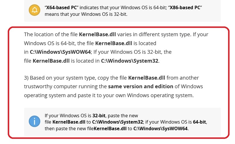Image resolution: width=235 pixels, height=144 pixels.
Task: Click the bold "same version and edition" phrase
Action: tap(141, 87)
